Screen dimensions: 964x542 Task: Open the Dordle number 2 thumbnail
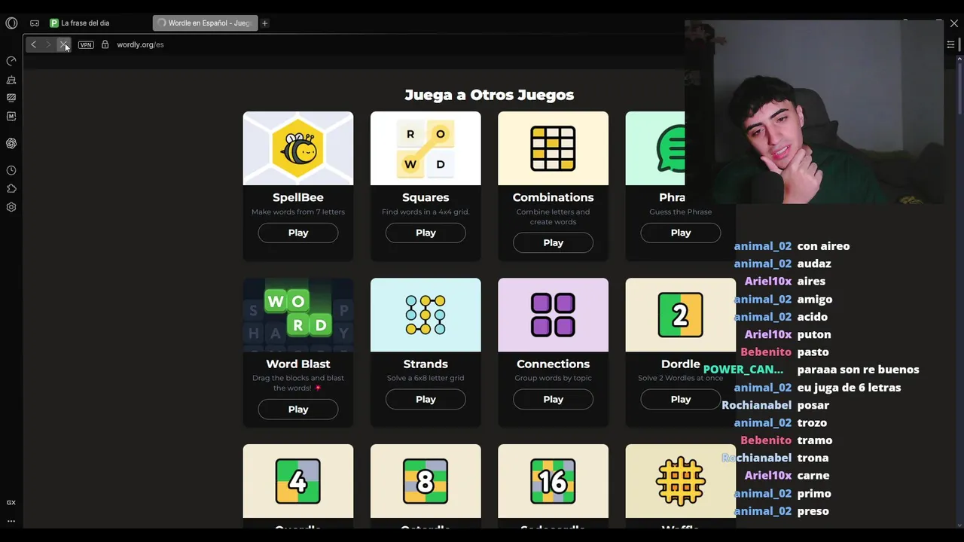coord(680,315)
